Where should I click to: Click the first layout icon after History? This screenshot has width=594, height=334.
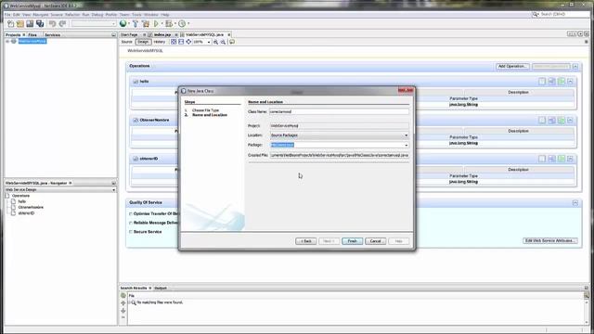pyautogui.click(x=174, y=42)
